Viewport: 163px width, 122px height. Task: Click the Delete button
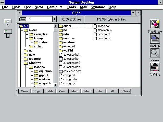(x=49, y=91)
